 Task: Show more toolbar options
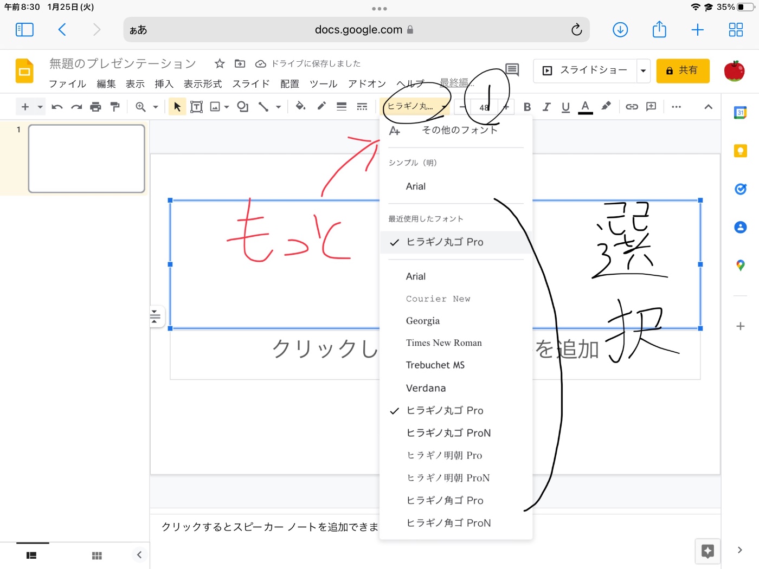click(676, 107)
